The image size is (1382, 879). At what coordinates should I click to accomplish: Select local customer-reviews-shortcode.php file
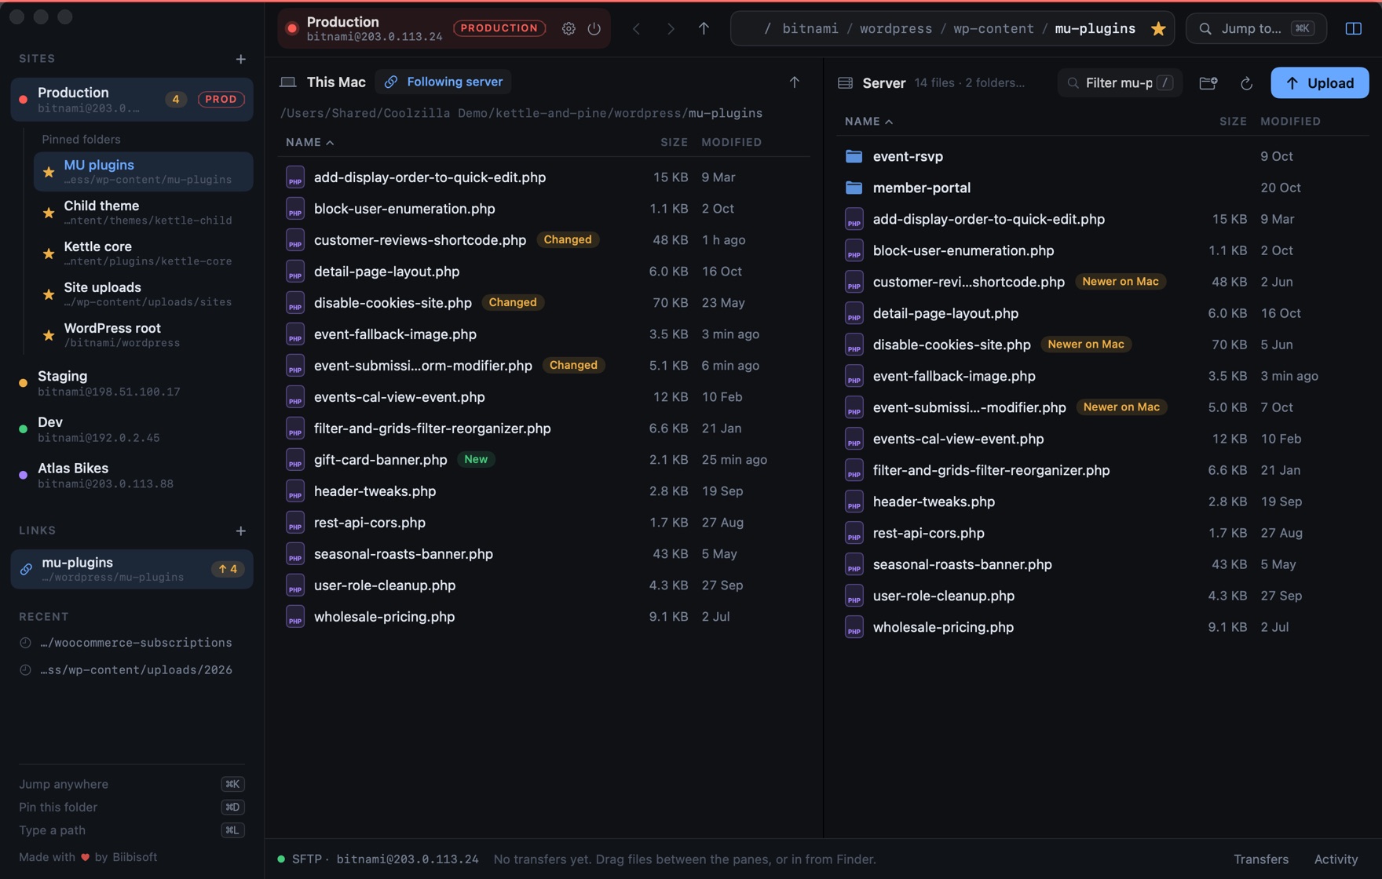tap(544, 240)
